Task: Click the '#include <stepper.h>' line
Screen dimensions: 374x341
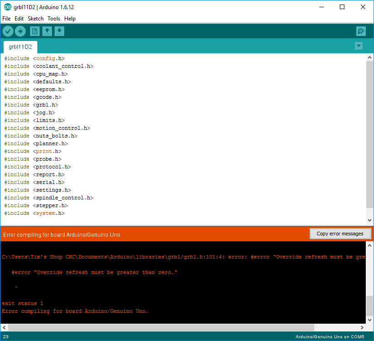Action: (x=36, y=205)
